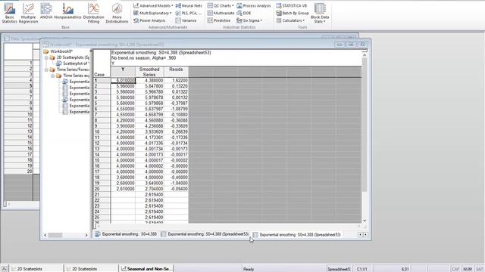Open Advanced Models dropdown
The image size is (485, 272).
[153, 5]
